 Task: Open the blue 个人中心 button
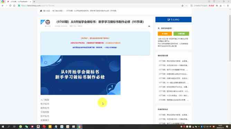(x=173, y=20)
